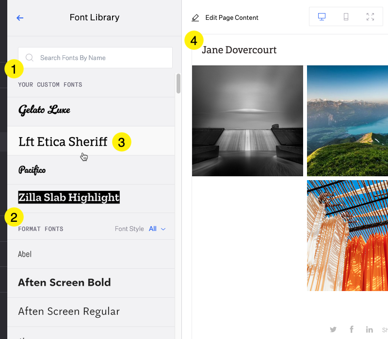Screen dimensions: 388x339
Task: Switch to mobile preview mode
Action: pos(346,17)
